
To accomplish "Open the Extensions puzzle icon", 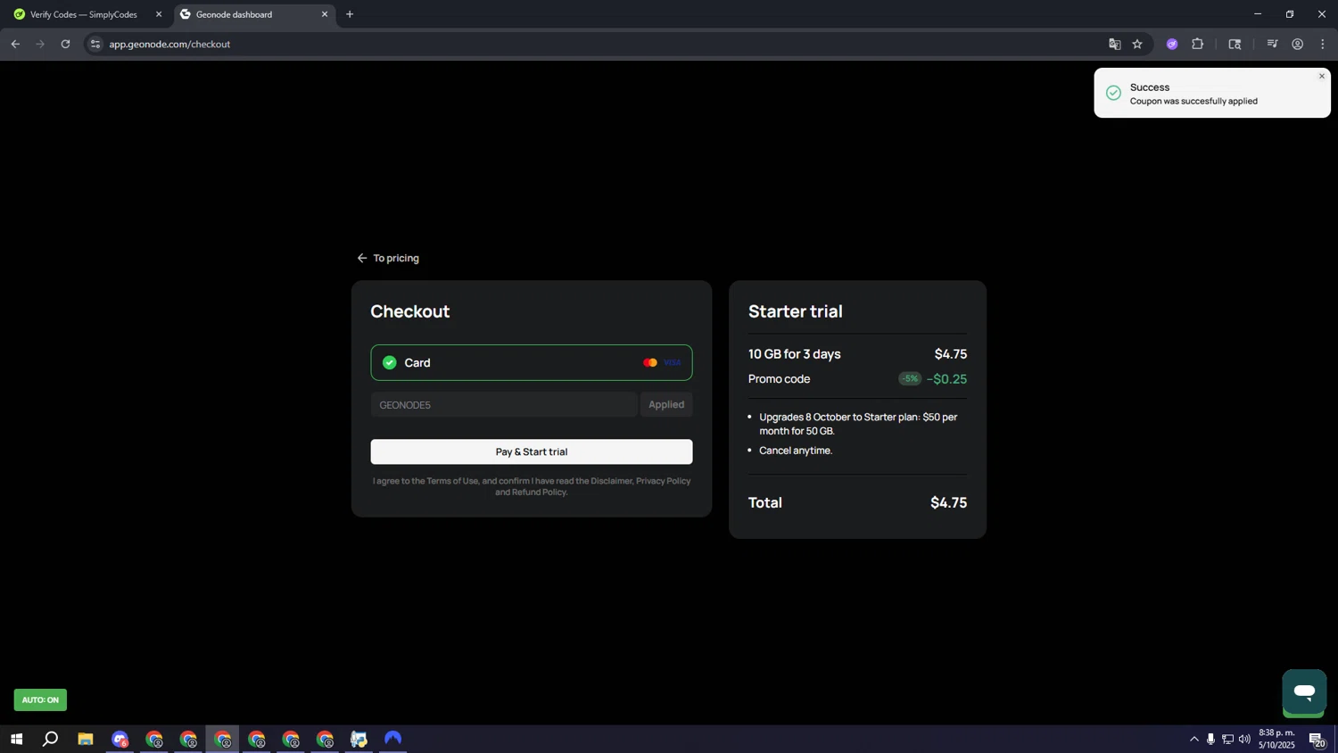I will [x=1197, y=44].
